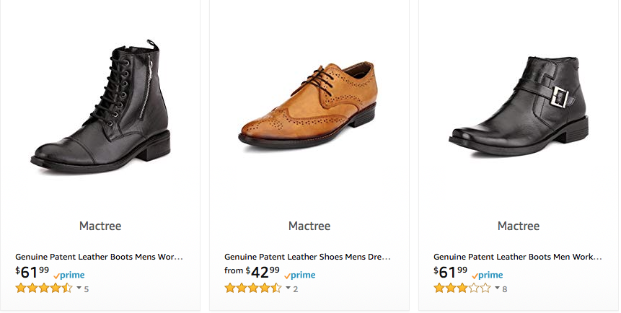Click the Prime badge under the buckle boot

pyautogui.click(x=488, y=275)
